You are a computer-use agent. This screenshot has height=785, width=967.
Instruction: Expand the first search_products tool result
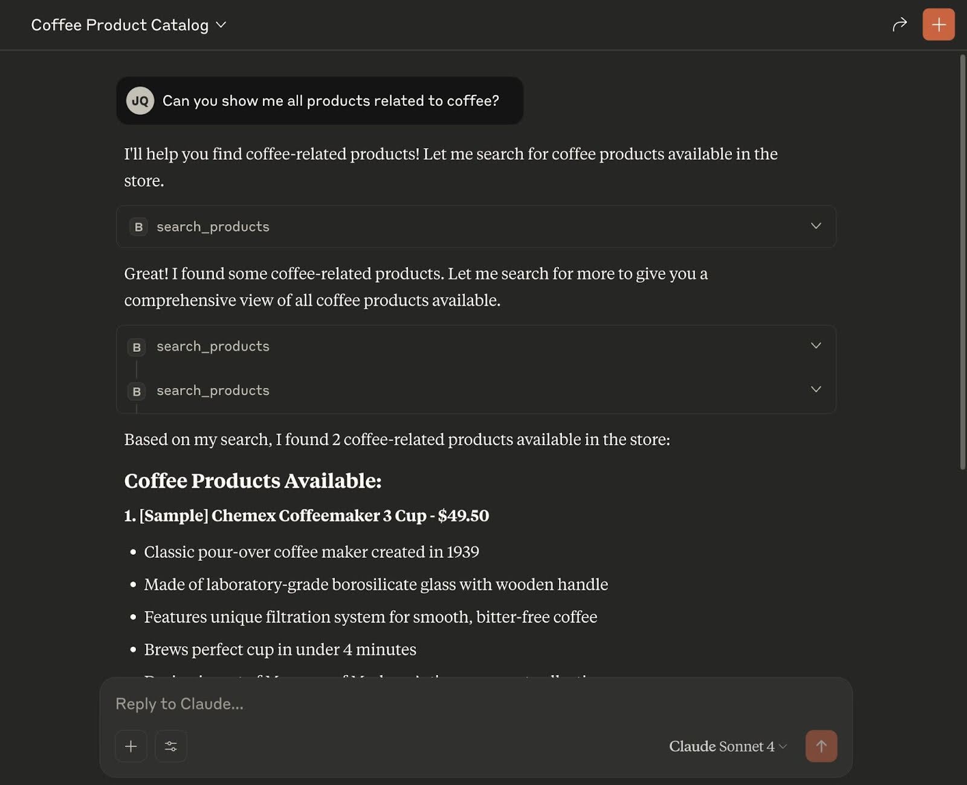pos(816,226)
